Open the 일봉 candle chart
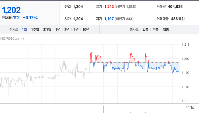 pyautogui.click(x=146, y=30)
